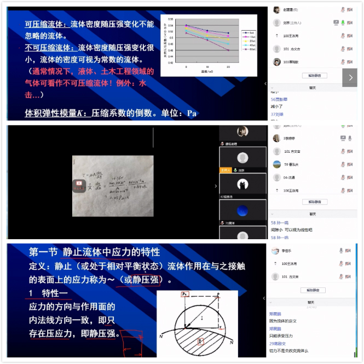
Task: Toggle microphone in participant row starting with 3
Action: pyautogui.click(x=350, y=138)
